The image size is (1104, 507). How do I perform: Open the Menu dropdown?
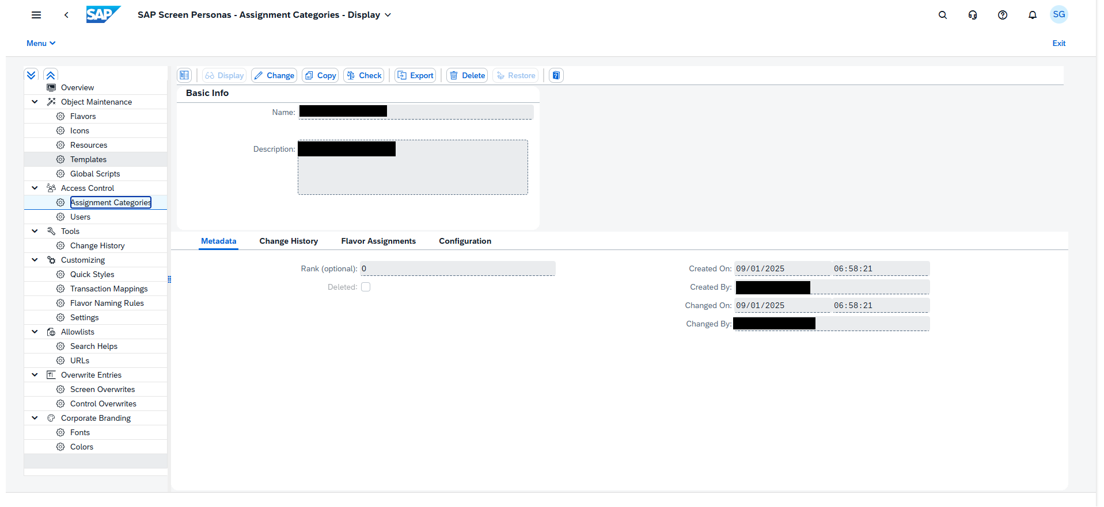(41, 43)
